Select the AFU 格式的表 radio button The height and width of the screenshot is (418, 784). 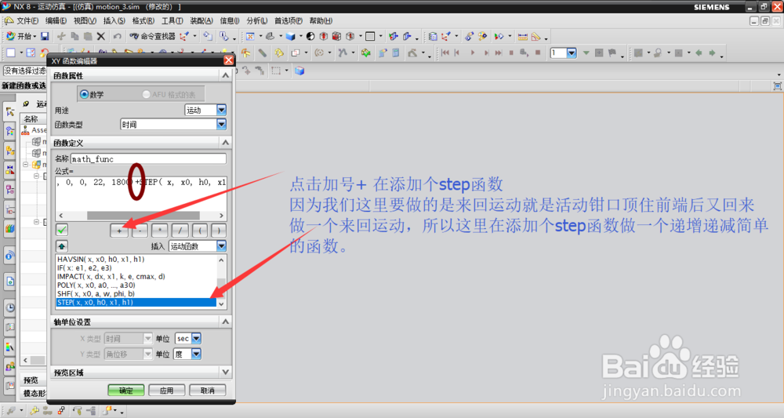146,94
